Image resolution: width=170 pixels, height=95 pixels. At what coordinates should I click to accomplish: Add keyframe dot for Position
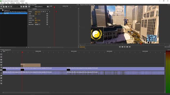[44, 12]
